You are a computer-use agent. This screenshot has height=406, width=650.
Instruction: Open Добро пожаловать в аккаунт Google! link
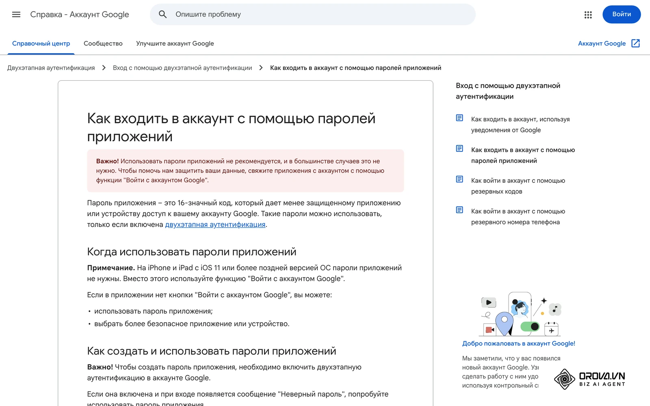pyautogui.click(x=519, y=343)
